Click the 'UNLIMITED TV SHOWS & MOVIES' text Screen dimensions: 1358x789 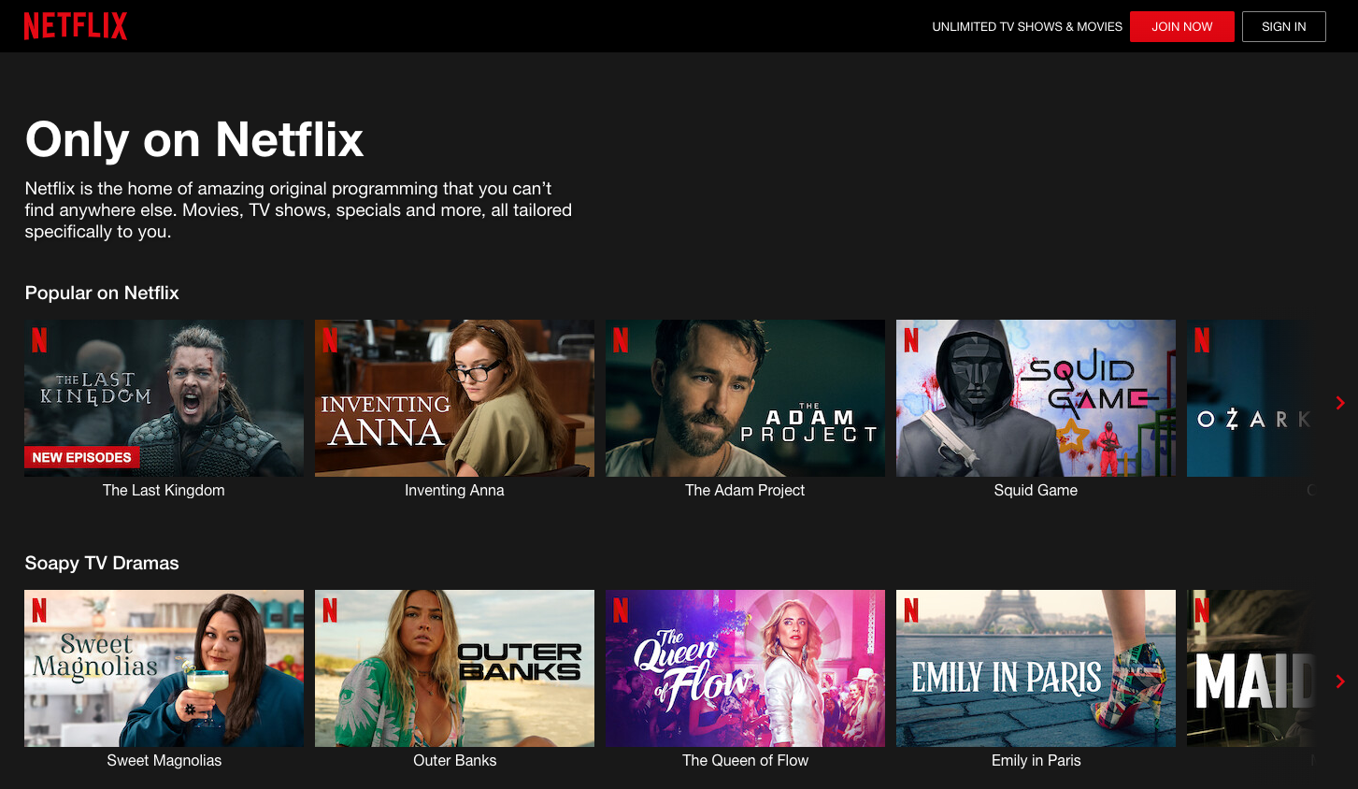point(1027,26)
